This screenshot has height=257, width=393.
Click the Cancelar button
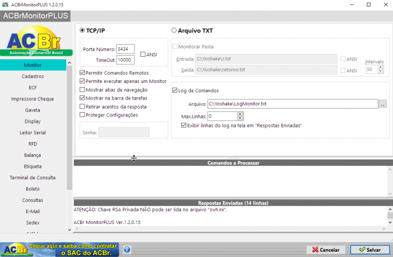[326, 250]
